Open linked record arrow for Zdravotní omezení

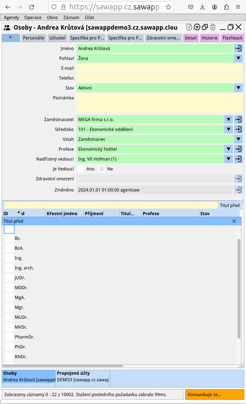(238, 179)
